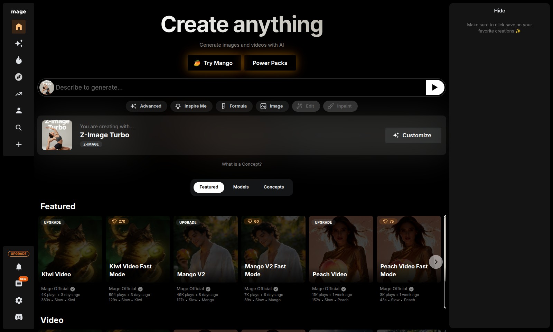This screenshot has height=332, width=553.
Task: Click the verified badge under Mango V2 Fast Mode
Action: coord(276,289)
